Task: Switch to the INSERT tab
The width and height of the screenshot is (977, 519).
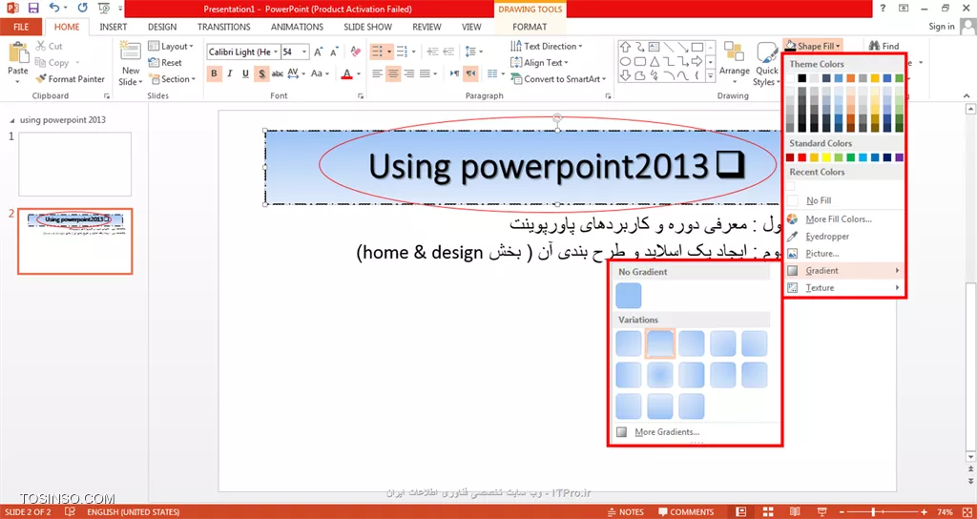Action: coord(114,27)
